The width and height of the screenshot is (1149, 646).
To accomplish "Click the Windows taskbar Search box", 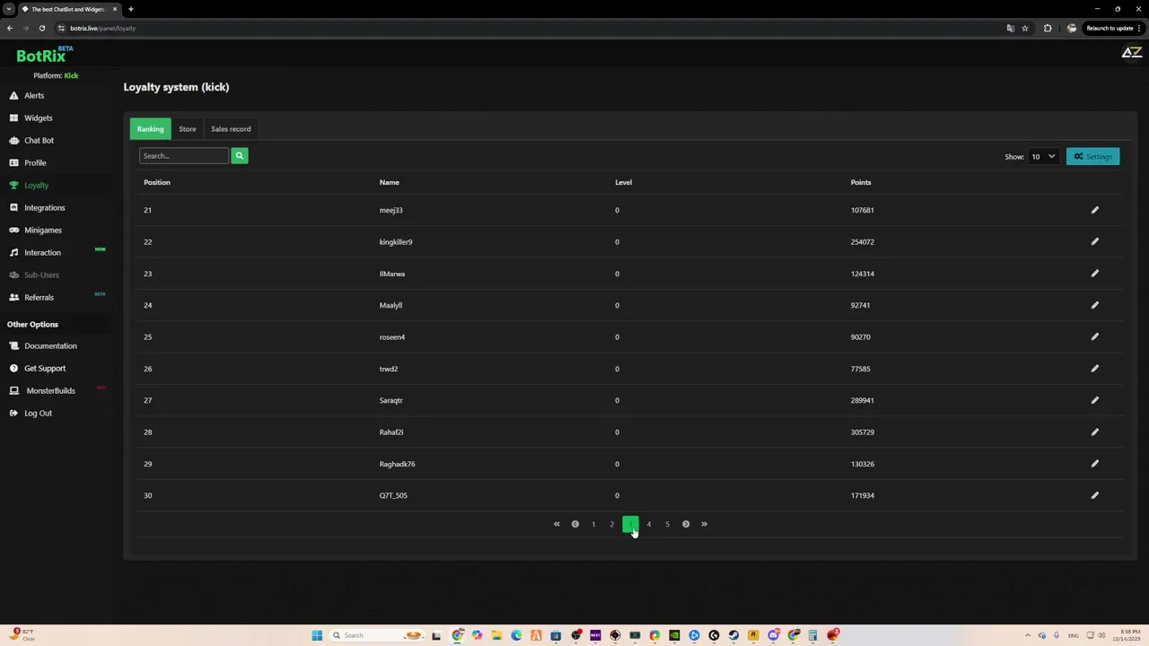I will (x=377, y=635).
